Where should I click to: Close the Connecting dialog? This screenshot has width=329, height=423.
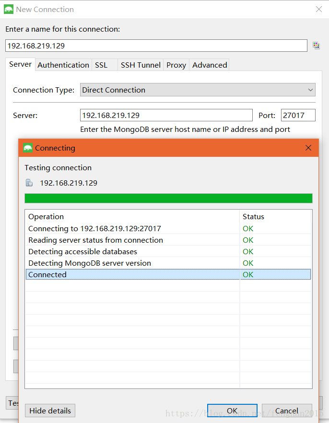[x=308, y=148]
